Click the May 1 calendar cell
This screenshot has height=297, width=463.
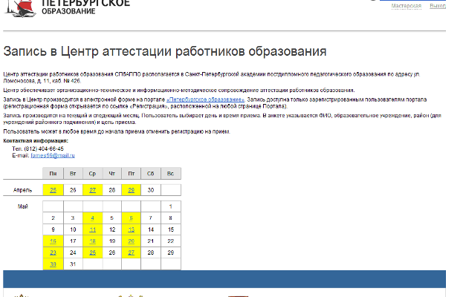(x=171, y=206)
